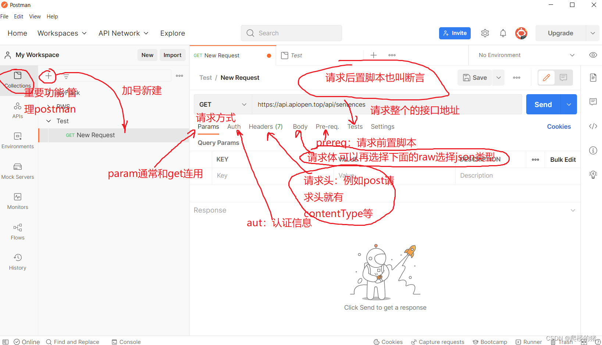The height and width of the screenshot is (345, 602).
Task: Open the API Network dropdown
Action: 124,33
